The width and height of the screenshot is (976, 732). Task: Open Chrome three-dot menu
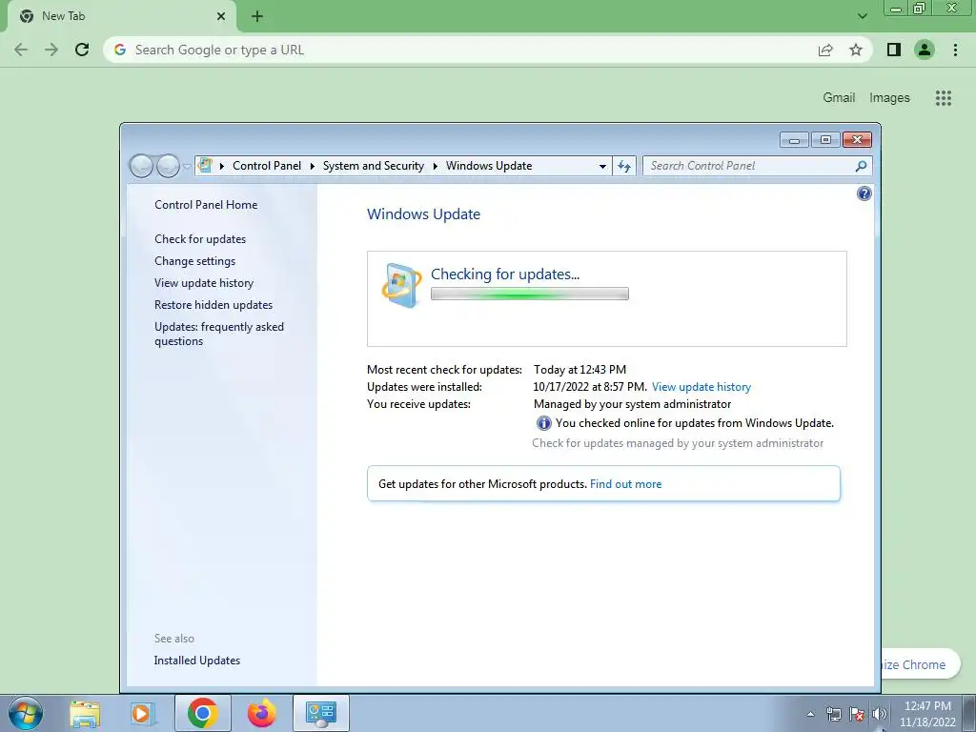click(955, 50)
